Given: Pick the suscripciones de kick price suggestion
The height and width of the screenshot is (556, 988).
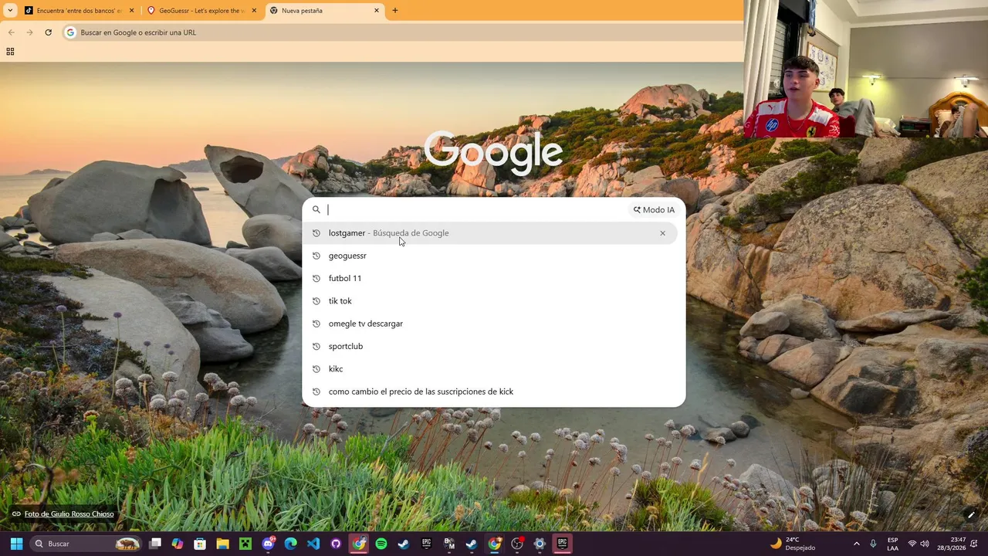Looking at the screenshot, I should click(490, 392).
